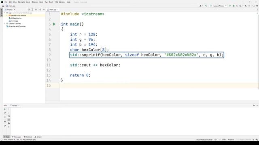Click the trash clear-all icon in Run panel

[x=9, y=127]
